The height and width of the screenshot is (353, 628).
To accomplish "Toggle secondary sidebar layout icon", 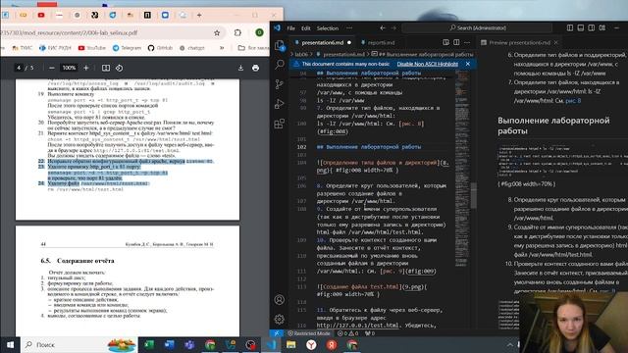I will (x=592, y=28).
